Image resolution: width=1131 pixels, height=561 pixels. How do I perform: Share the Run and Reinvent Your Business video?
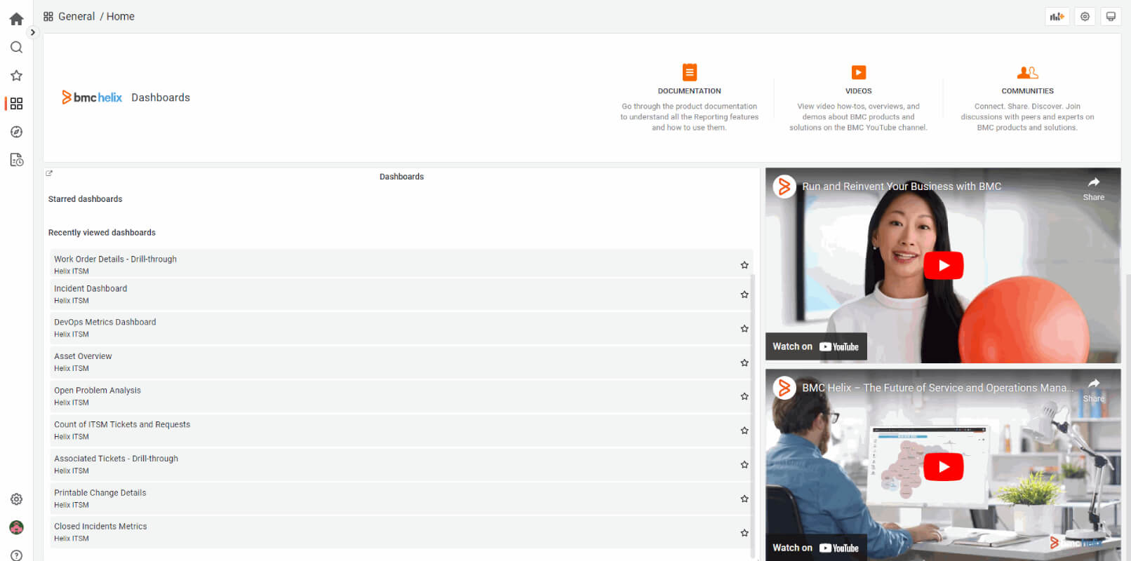pos(1093,189)
